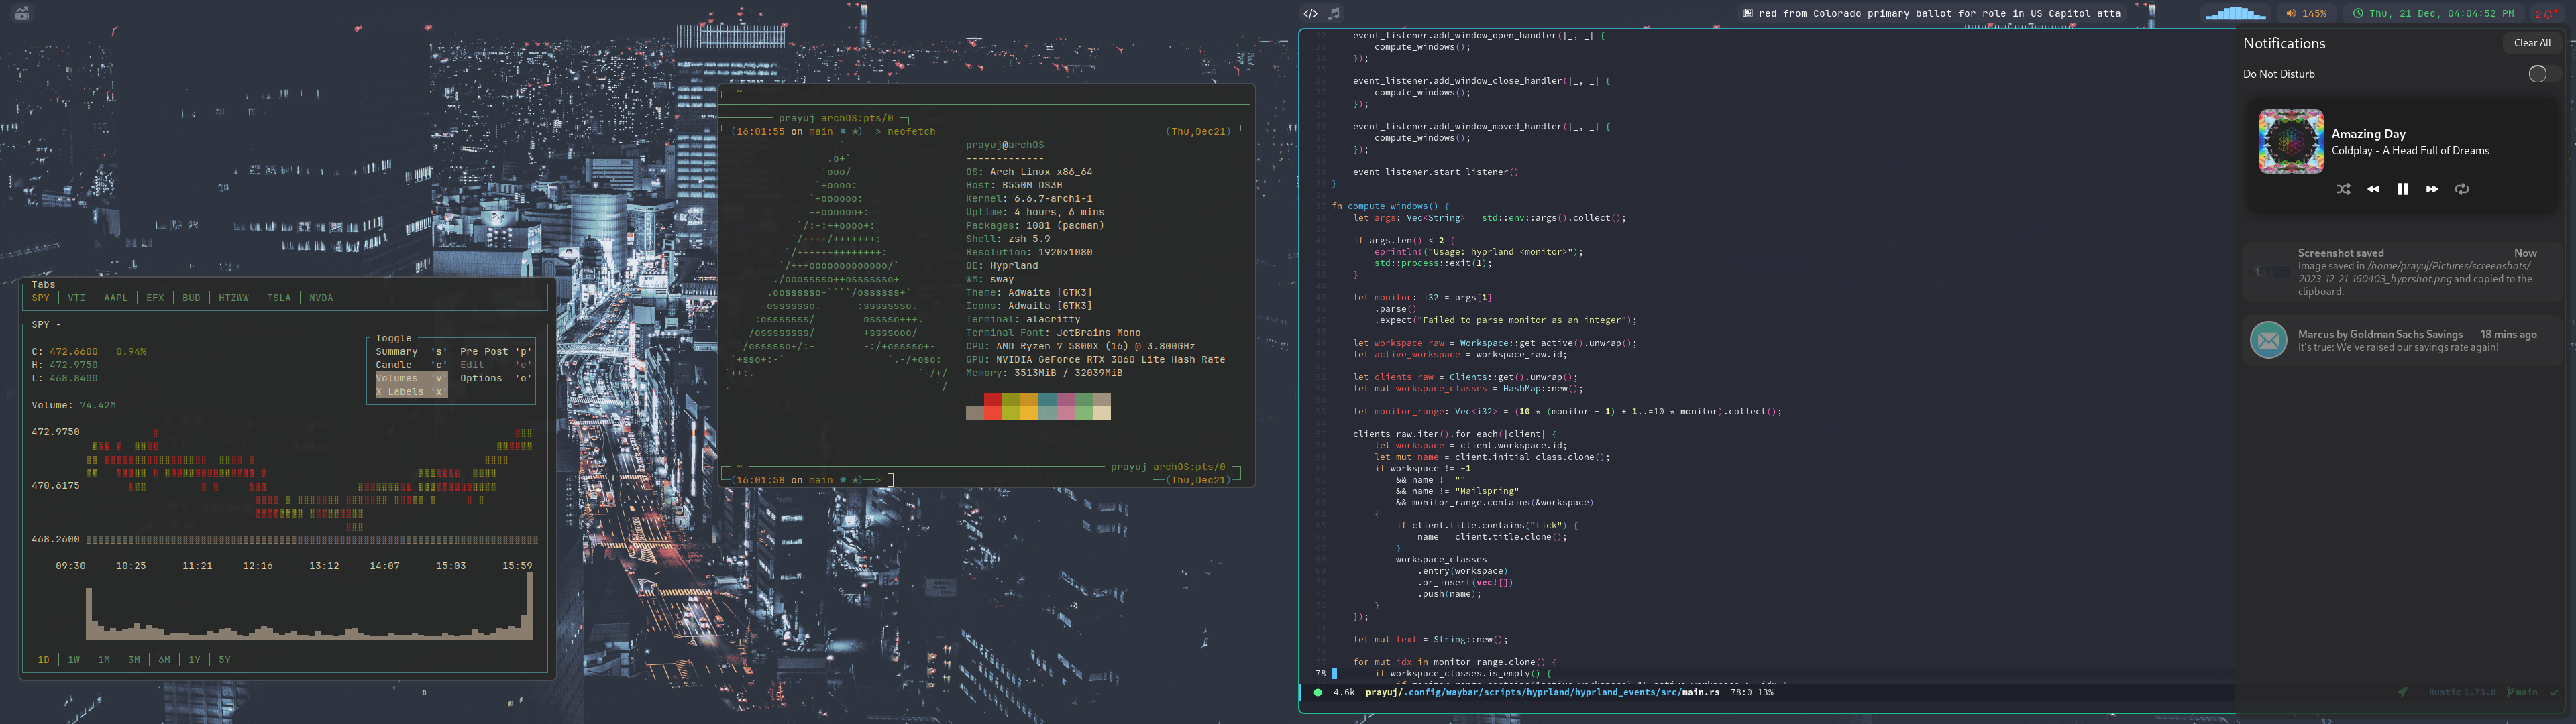Select the 1W time range

[74, 660]
